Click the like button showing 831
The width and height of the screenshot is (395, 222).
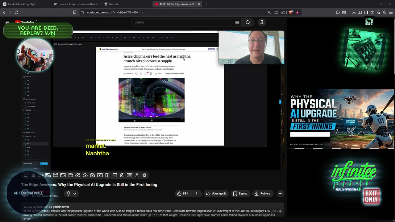pyautogui.click(x=182, y=194)
